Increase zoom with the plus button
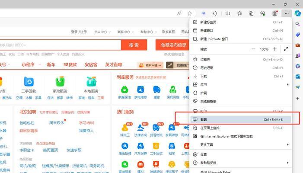Image resolution: width=303 pixels, height=173 pixels. point(274,49)
